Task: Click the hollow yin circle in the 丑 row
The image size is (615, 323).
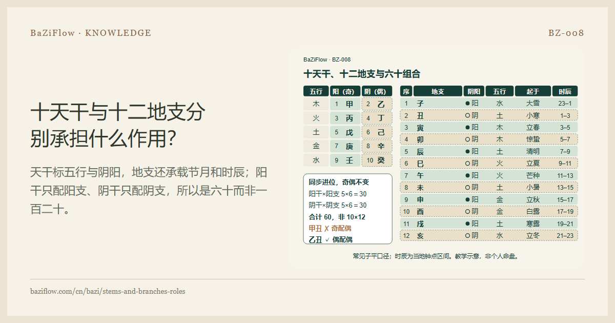Action: click(x=467, y=115)
